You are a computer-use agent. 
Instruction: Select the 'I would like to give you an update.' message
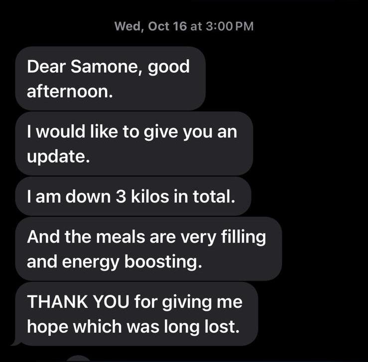(x=134, y=143)
